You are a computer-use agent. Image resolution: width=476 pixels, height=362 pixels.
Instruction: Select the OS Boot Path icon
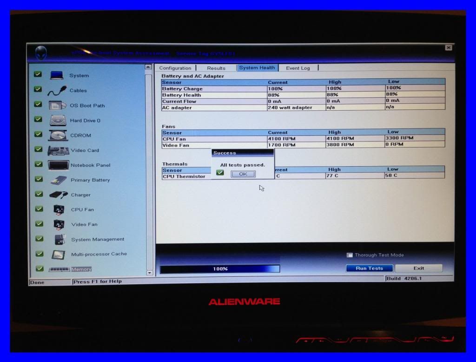[57, 106]
